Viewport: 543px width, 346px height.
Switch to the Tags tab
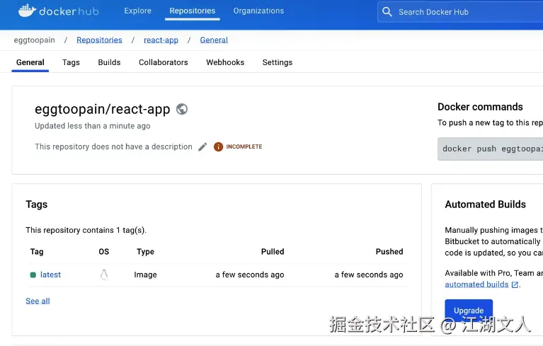click(71, 62)
